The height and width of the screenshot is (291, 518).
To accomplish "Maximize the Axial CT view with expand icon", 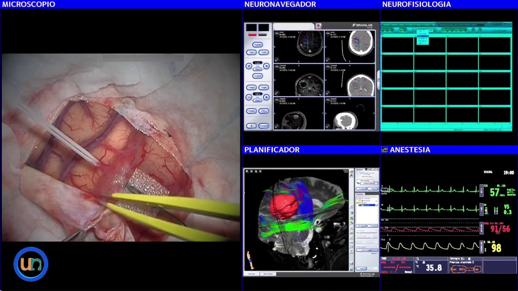I will [328, 59].
